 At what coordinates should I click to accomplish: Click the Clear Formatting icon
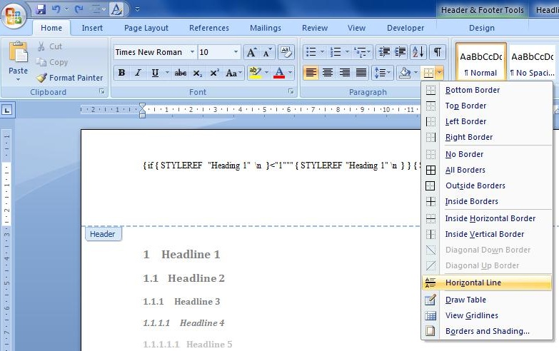[286, 52]
